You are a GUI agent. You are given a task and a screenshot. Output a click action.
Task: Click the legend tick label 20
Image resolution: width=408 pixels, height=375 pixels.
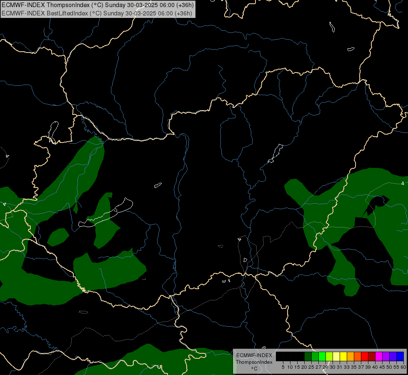coord(305,367)
